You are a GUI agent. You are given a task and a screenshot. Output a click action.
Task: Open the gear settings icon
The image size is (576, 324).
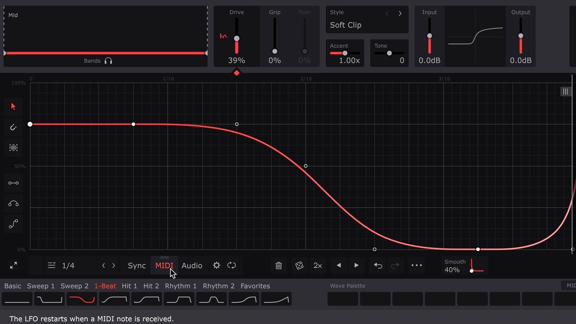pos(216,265)
